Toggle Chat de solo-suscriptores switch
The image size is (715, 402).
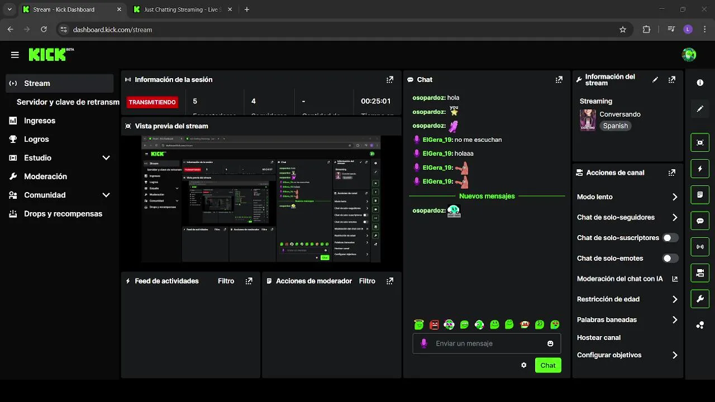(x=670, y=238)
